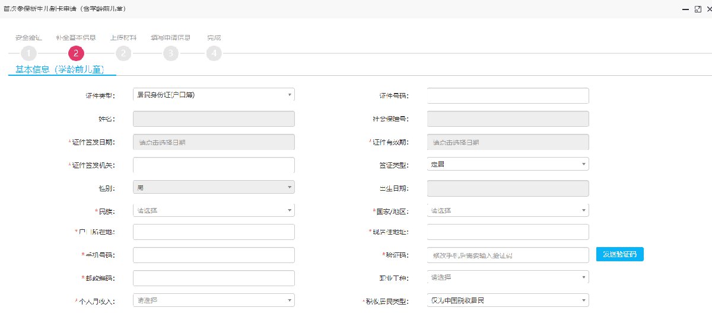The image size is (712, 314).
Task: Focus the 手机号码 text box
Action: click(214, 255)
